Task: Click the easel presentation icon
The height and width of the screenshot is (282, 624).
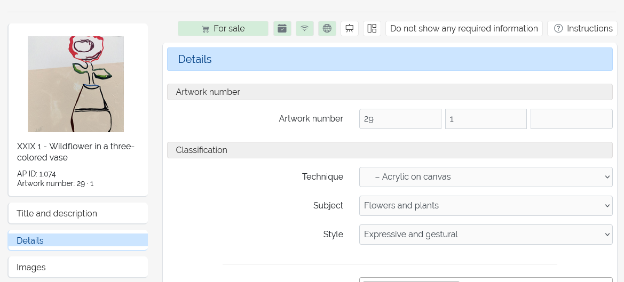Action: click(350, 29)
